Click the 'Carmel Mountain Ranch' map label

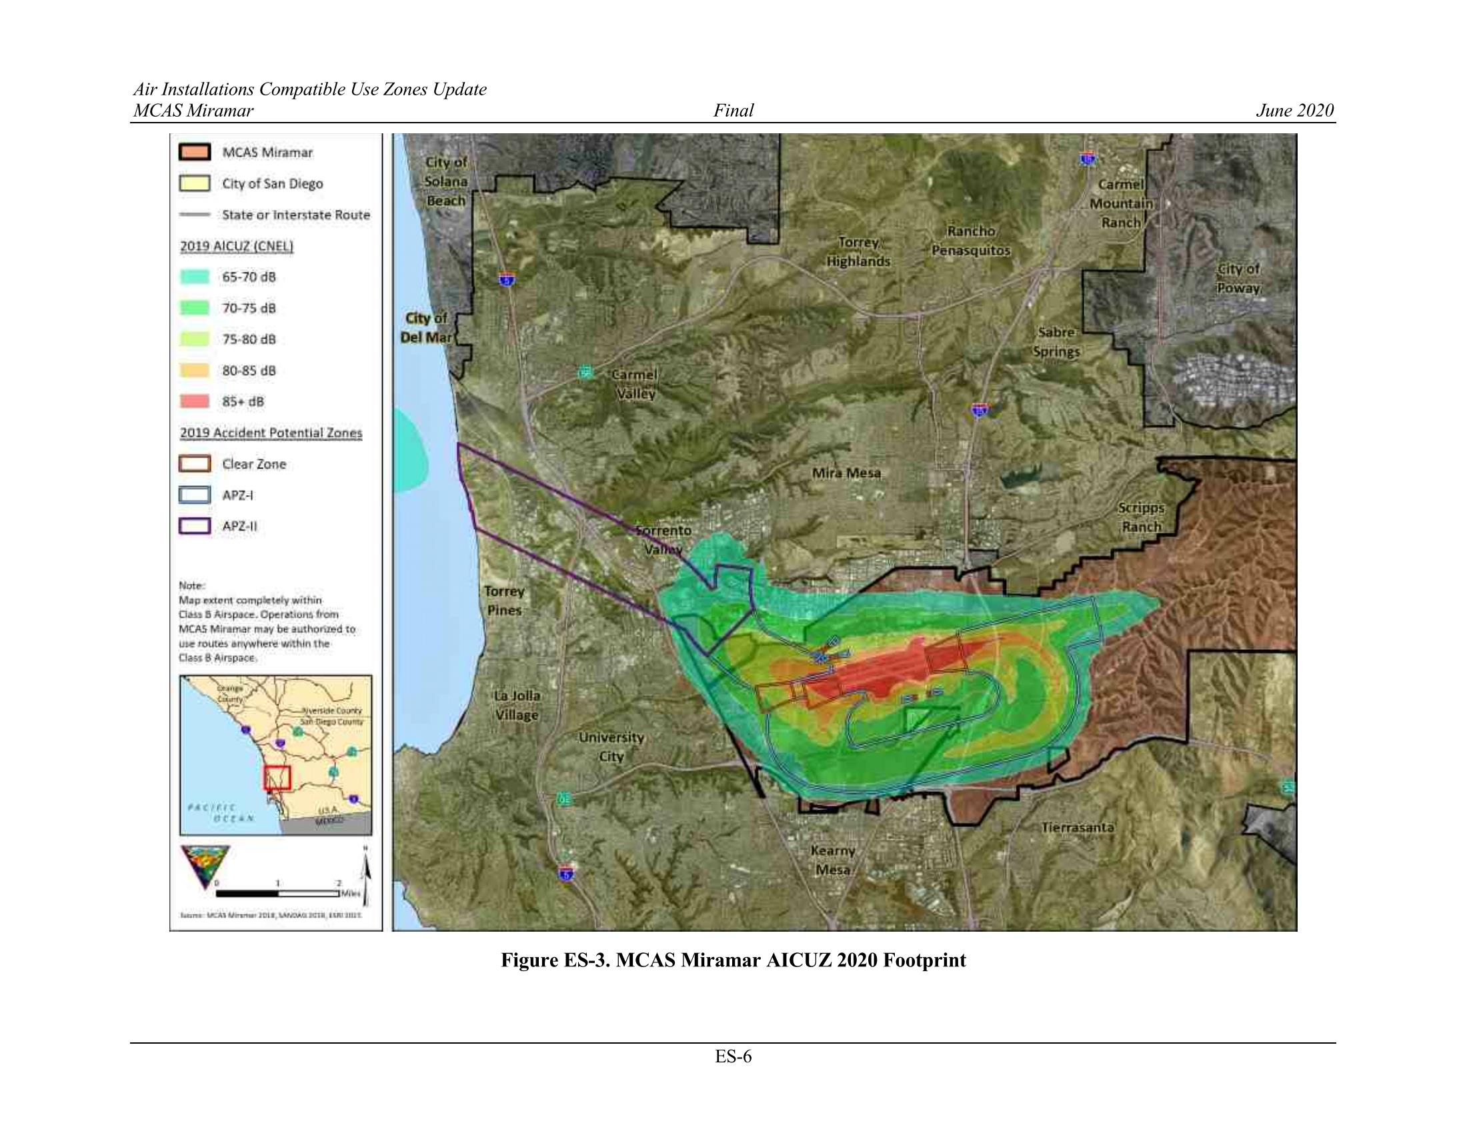click(1121, 203)
